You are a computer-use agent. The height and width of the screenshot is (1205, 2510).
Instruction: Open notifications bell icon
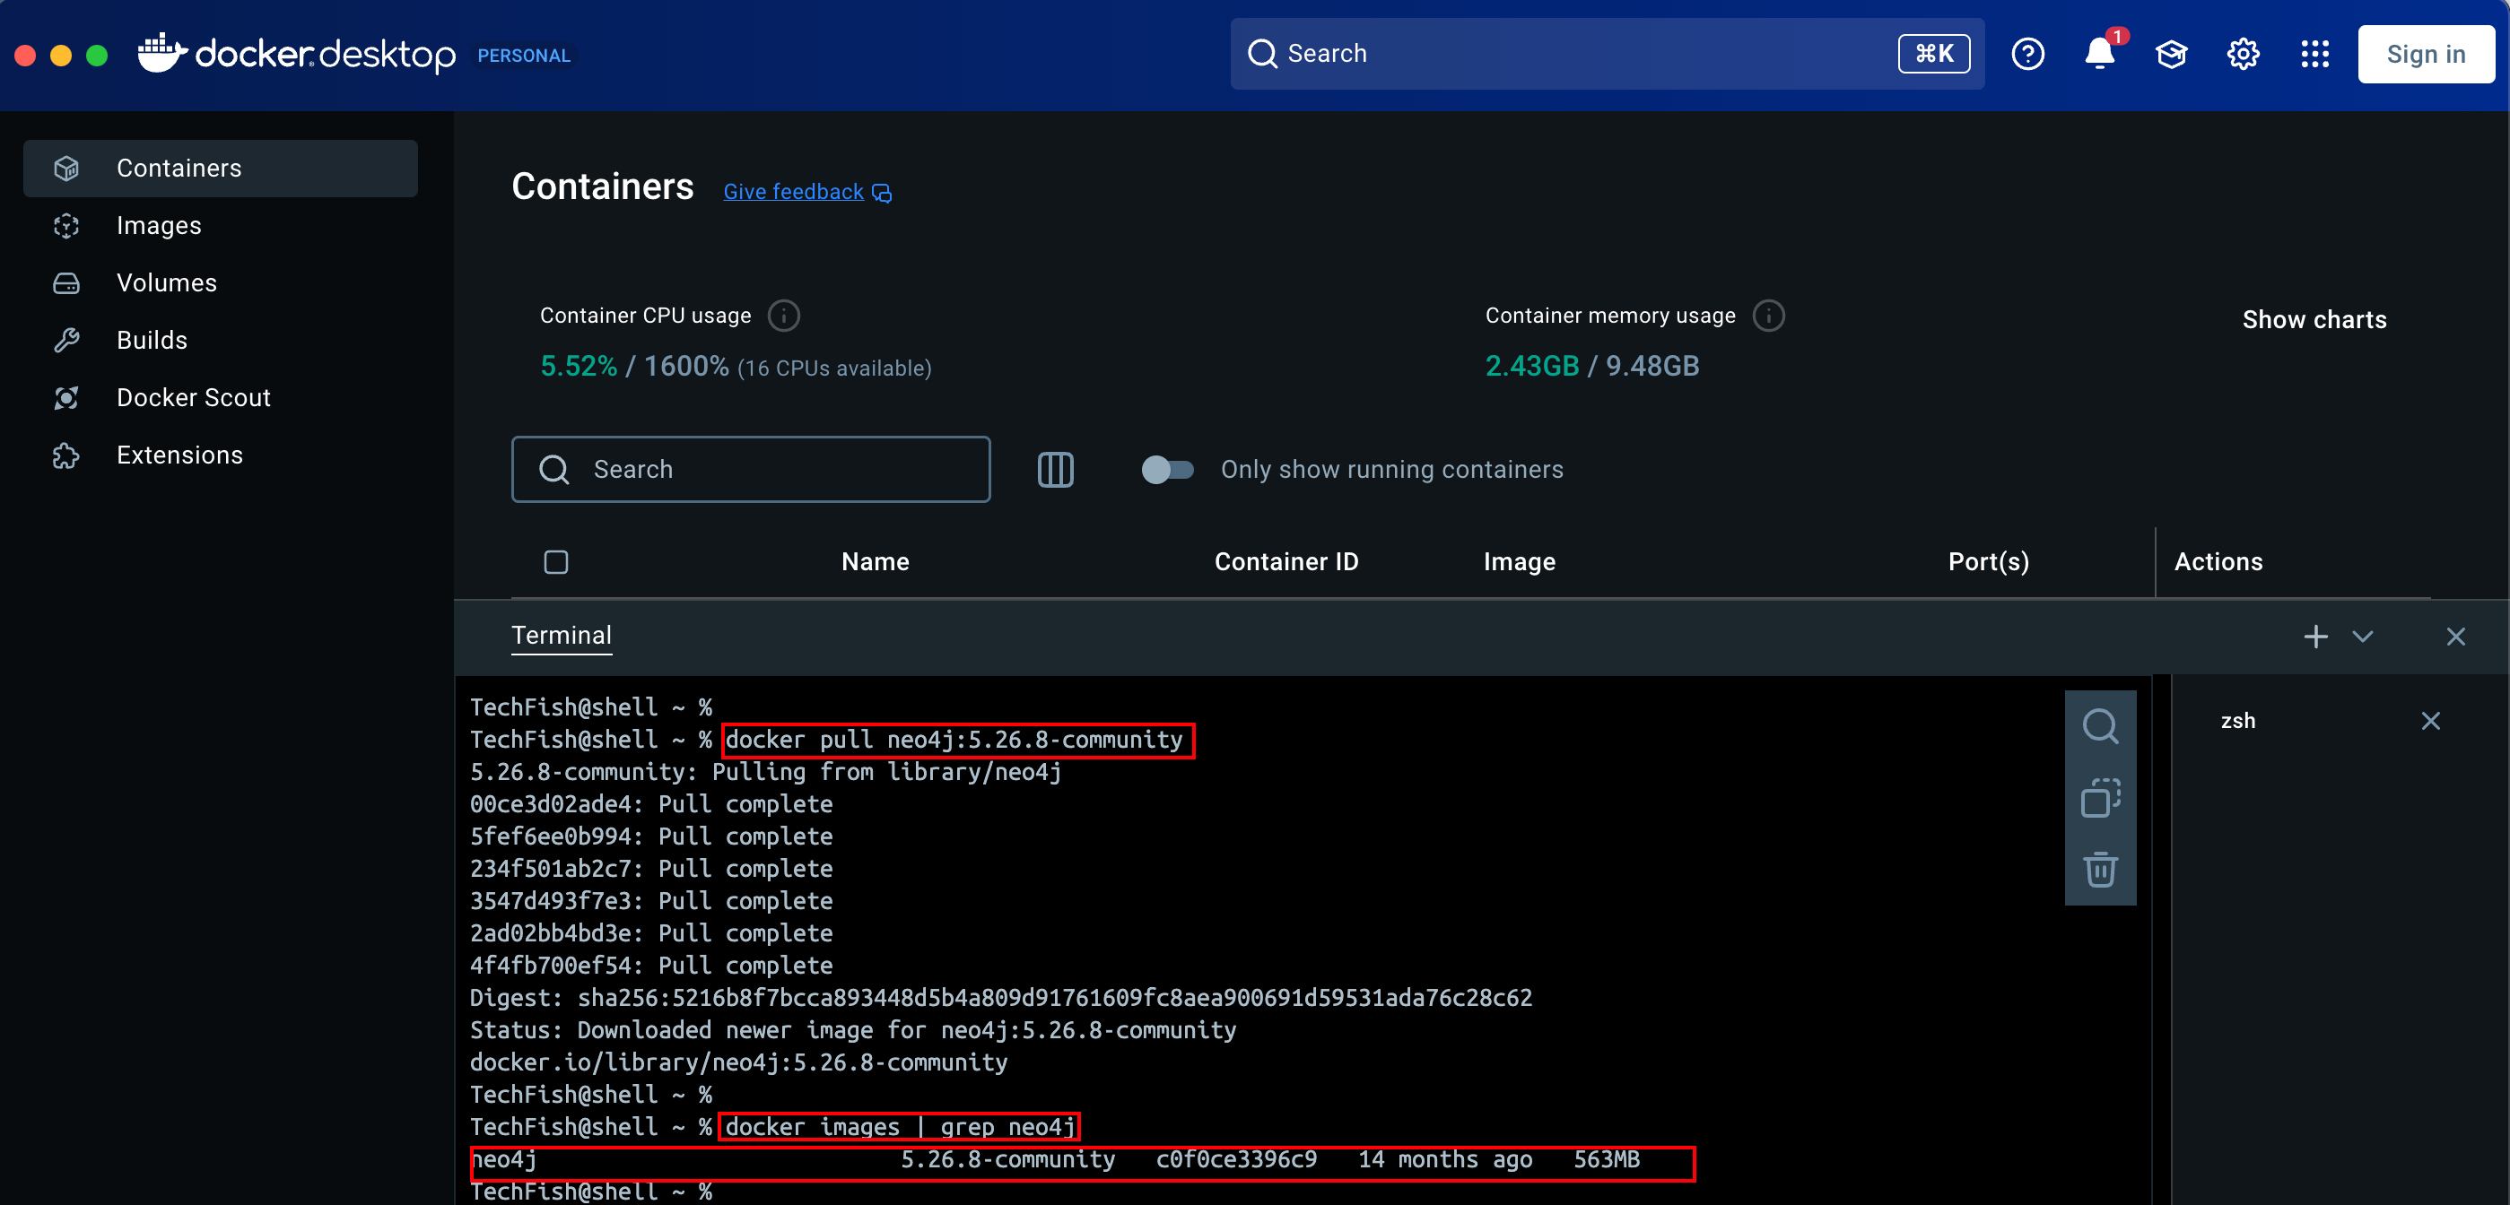(x=2099, y=54)
